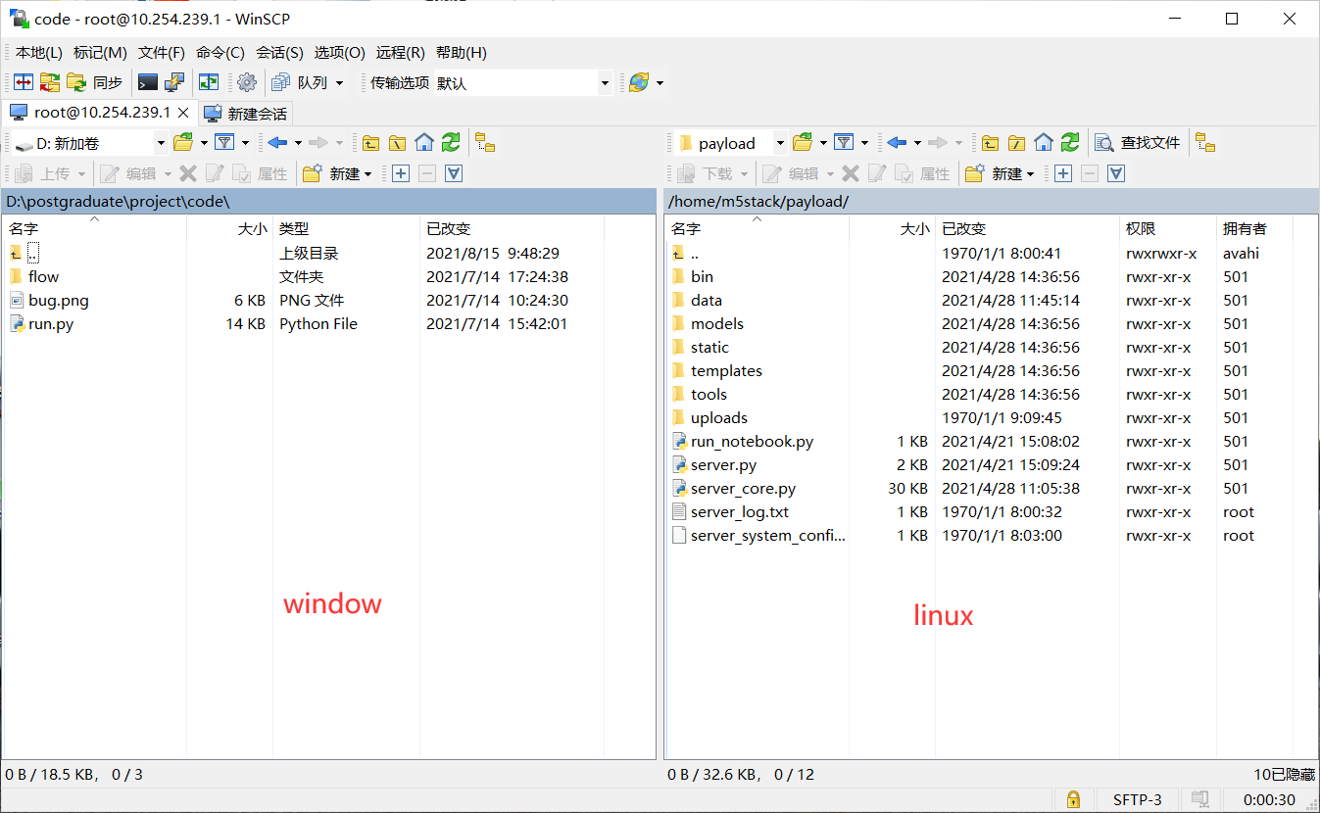
Task: Open the 标记(M) menu
Action: pos(100,53)
